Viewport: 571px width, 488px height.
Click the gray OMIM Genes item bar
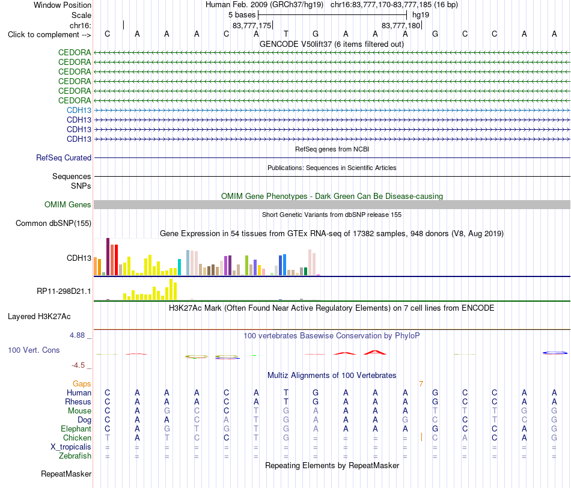click(x=332, y=205)
